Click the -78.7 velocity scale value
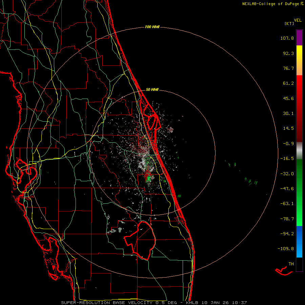Viewport: 305px width, 305px height. point(287,219)
